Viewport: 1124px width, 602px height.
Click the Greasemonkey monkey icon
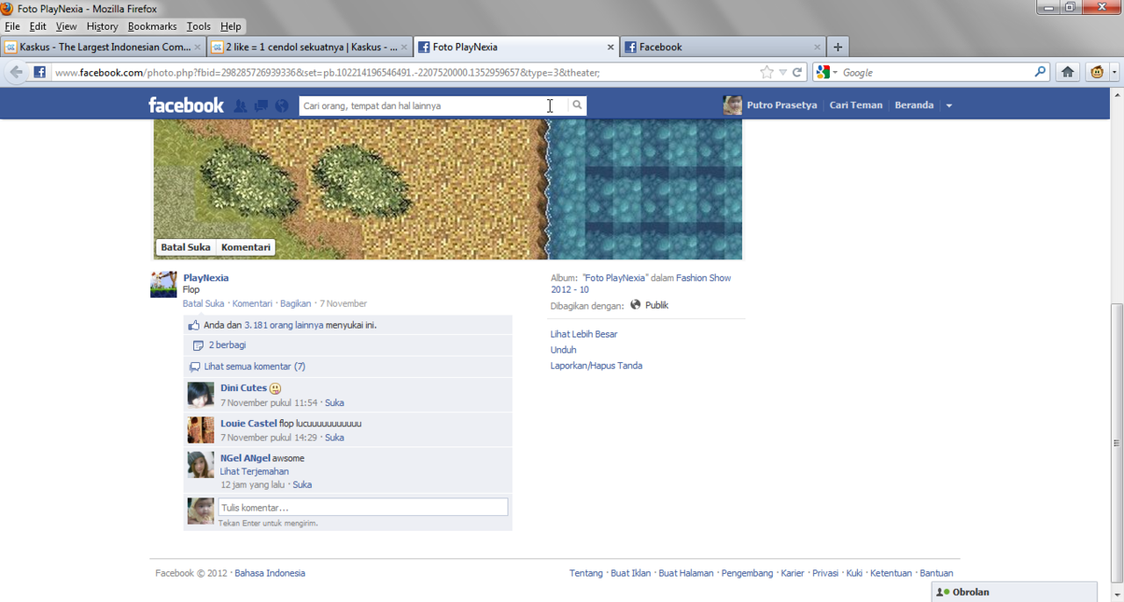(1097, 72)
